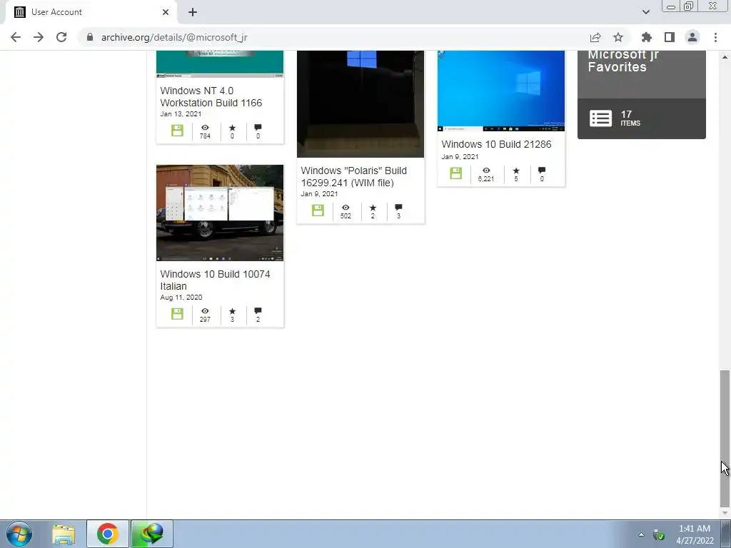Open the Chrome profile avatar
Viewport: 731px width, 548px height.
pos(692,37)
